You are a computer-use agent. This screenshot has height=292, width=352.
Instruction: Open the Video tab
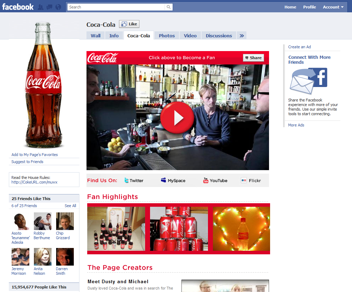[x=190, y=36]
